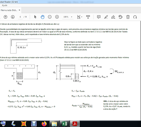
Task: Click the Acrobat Reader taskbar icon
Action: (x=75, y=124)
